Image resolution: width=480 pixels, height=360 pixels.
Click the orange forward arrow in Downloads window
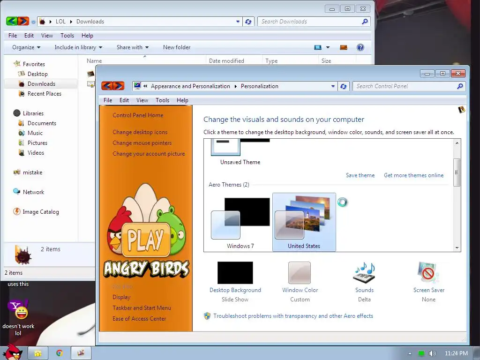(23, 21)
